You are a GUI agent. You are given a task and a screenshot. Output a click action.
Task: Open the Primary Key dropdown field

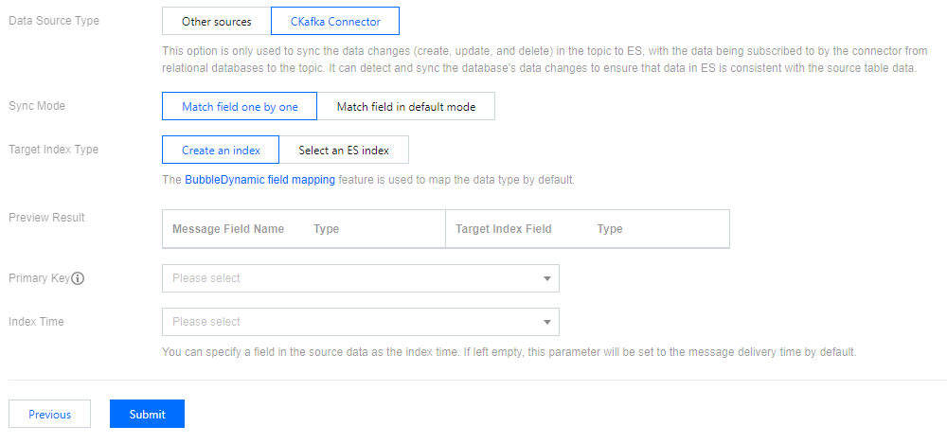click(x=350, y=278)
